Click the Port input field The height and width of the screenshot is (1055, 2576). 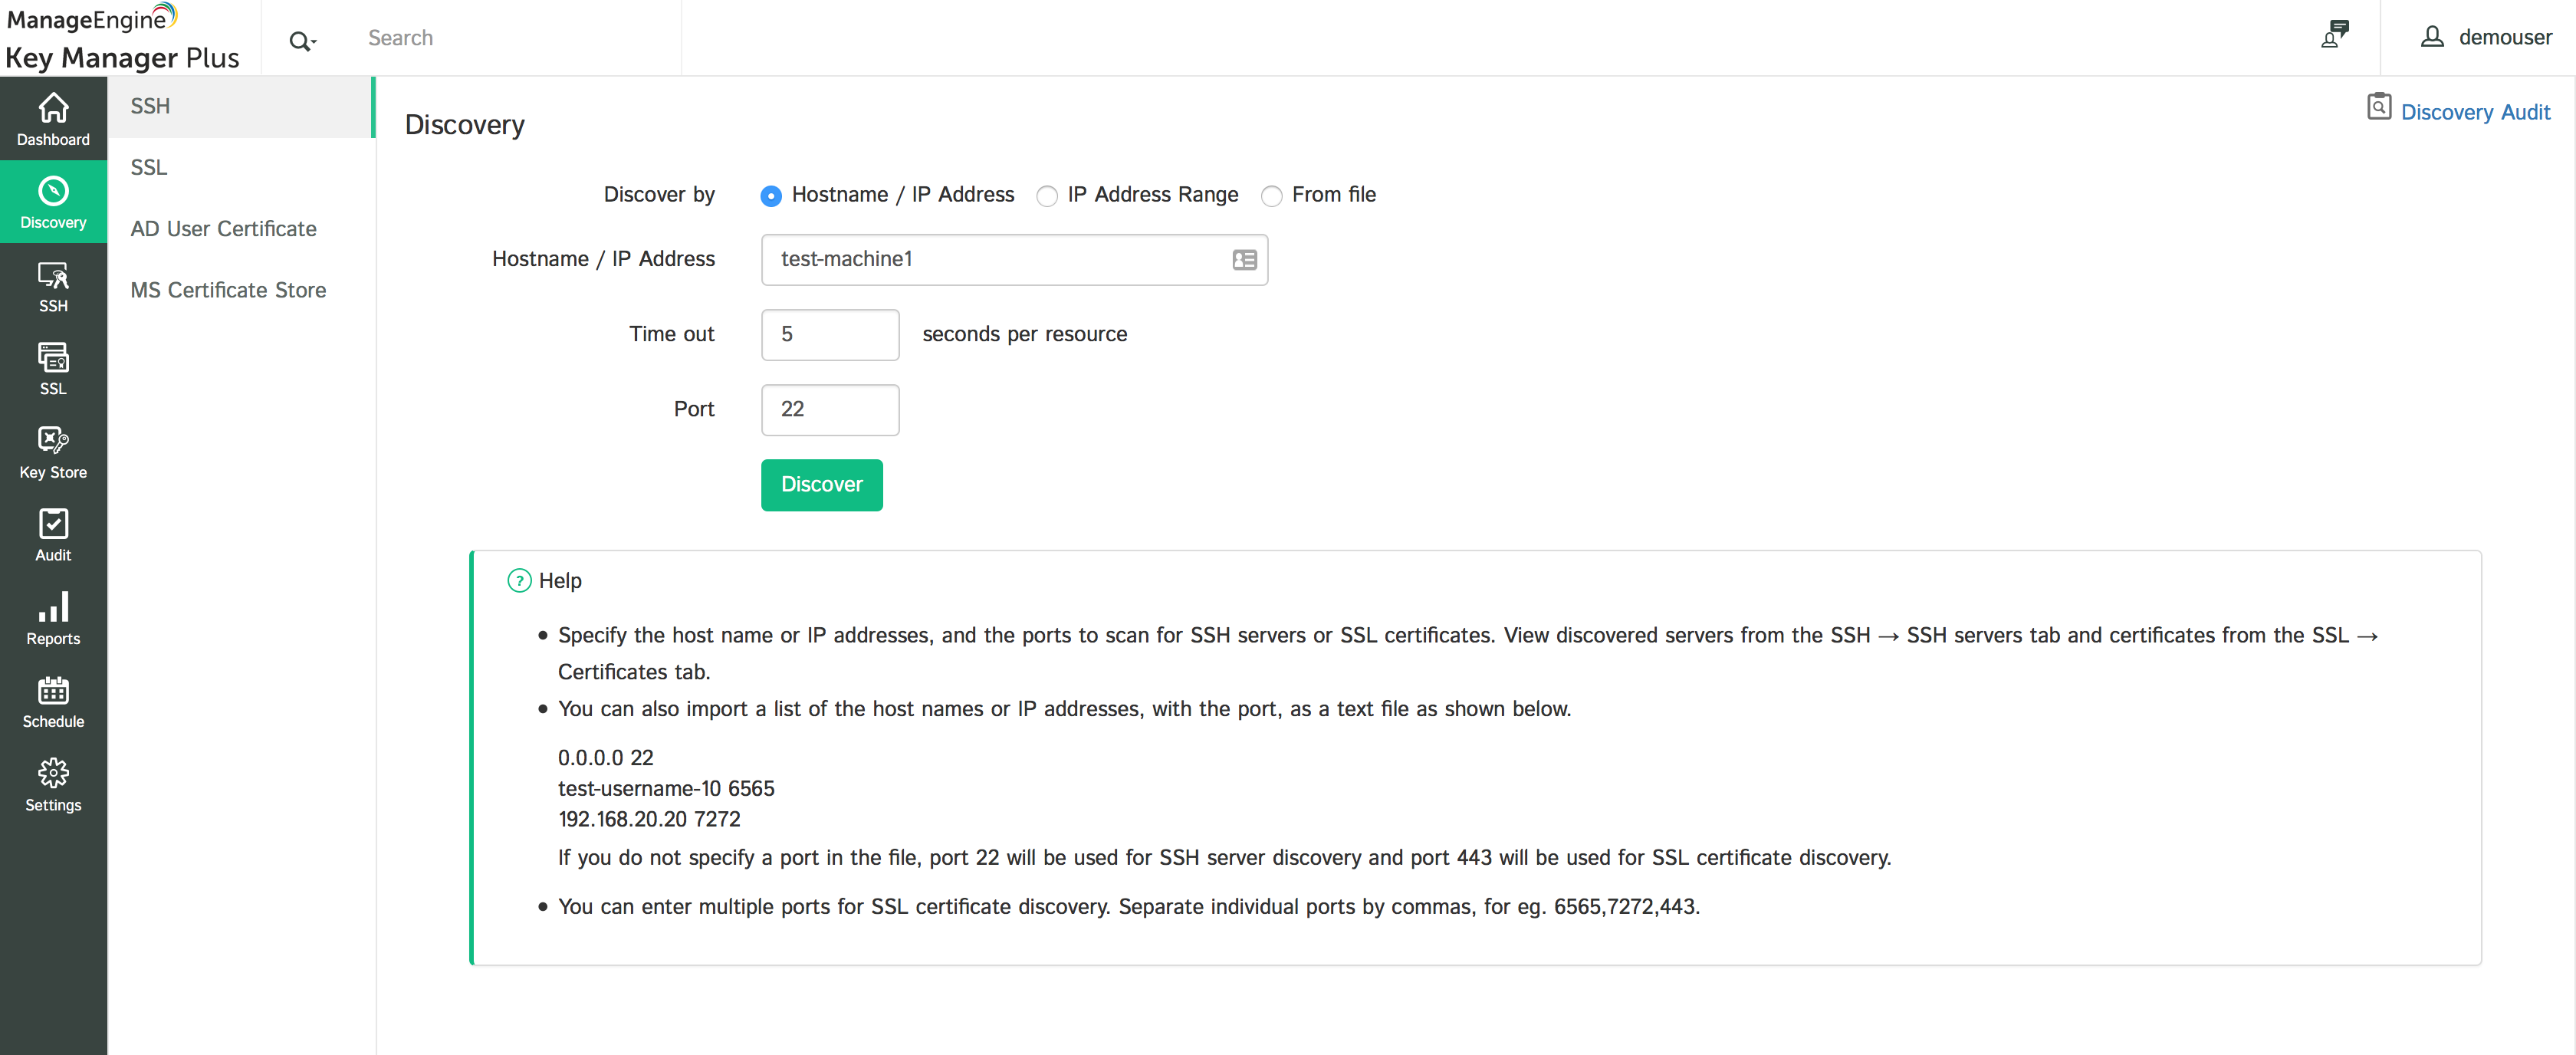point(829,410)
